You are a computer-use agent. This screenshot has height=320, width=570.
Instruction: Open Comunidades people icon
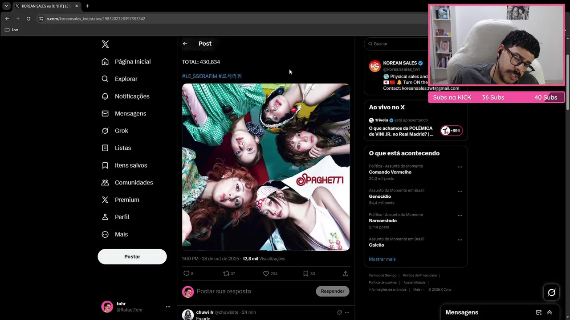105,182
